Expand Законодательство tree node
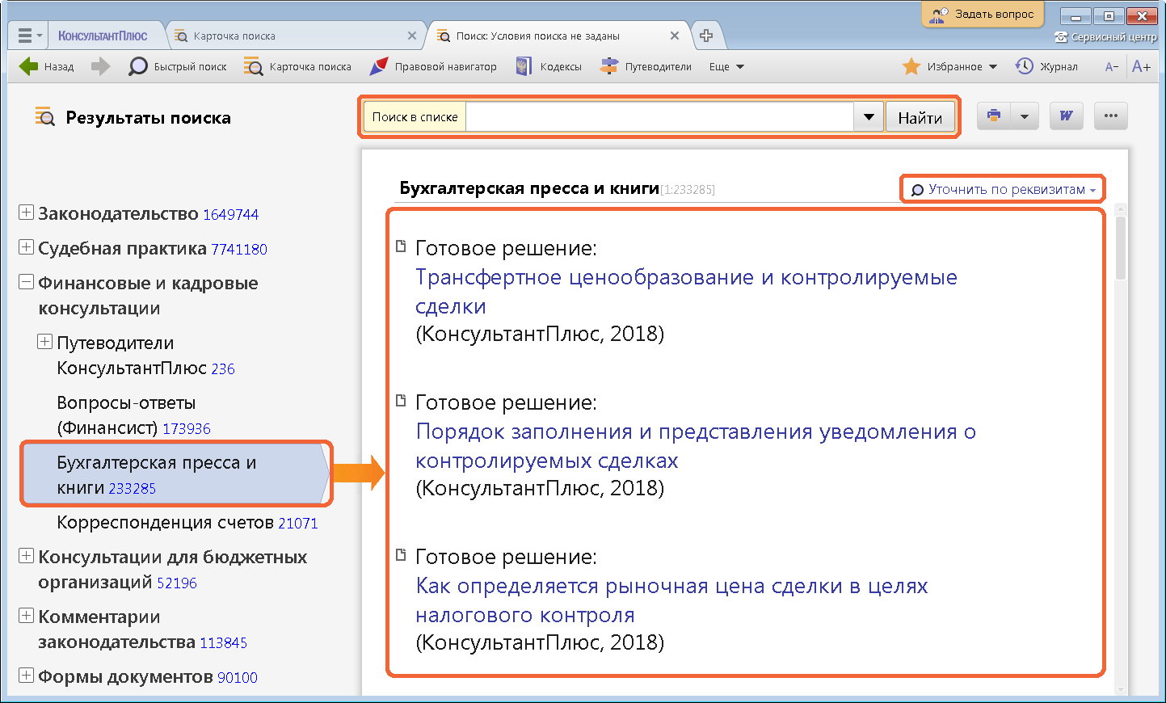This screenshot has width=1166, height=703. pyautogui.click(x=26, y=213)
